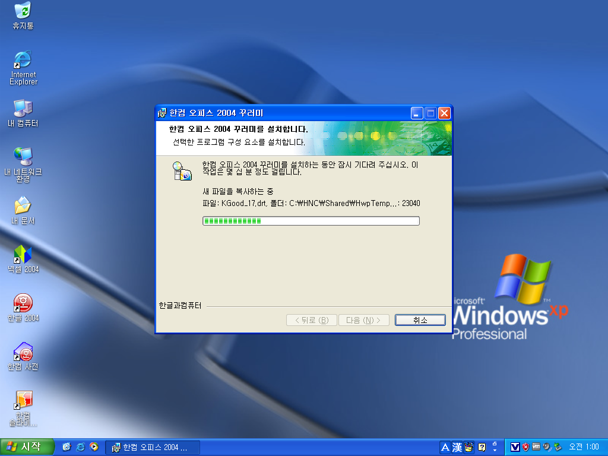Select the 한글 2004 desktop shortcut
This screenshot has width=608, height=456.
pyautogui.click(x=23, y=308)
